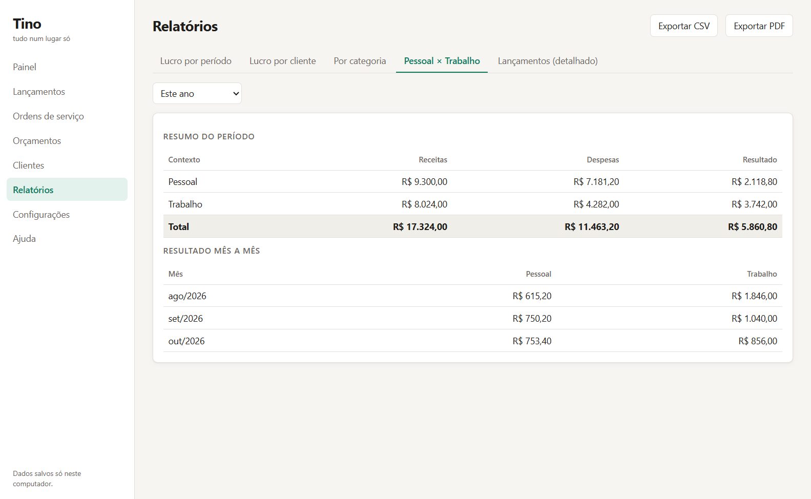Navigate to Orçamentos
This screenshot has width=811, height=499.
67,141
